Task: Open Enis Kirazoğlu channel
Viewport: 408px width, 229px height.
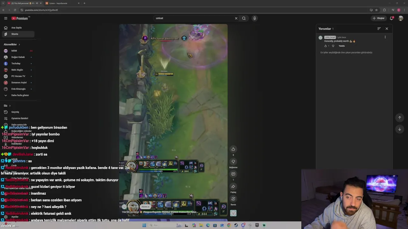Action: 18,89
